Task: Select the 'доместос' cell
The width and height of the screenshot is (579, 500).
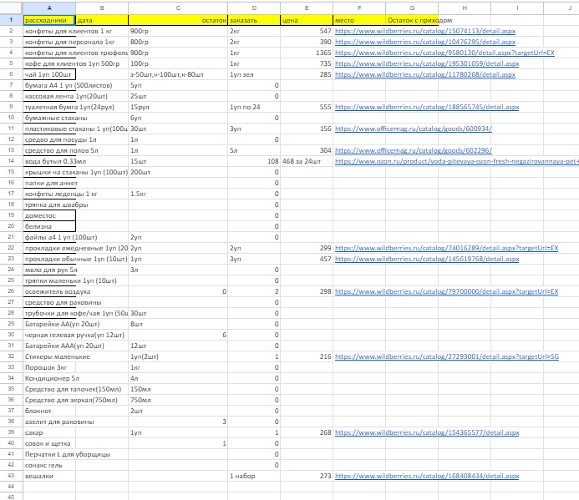Action: pos(49,215)
